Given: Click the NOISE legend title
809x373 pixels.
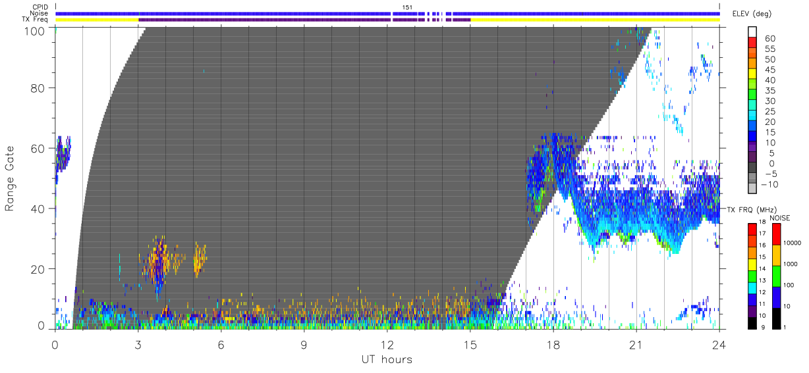Looking at the screenshot, I should point(781,218).
